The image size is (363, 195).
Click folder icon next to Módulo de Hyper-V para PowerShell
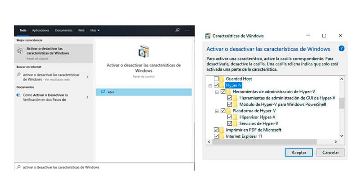[x=235, y=104]
